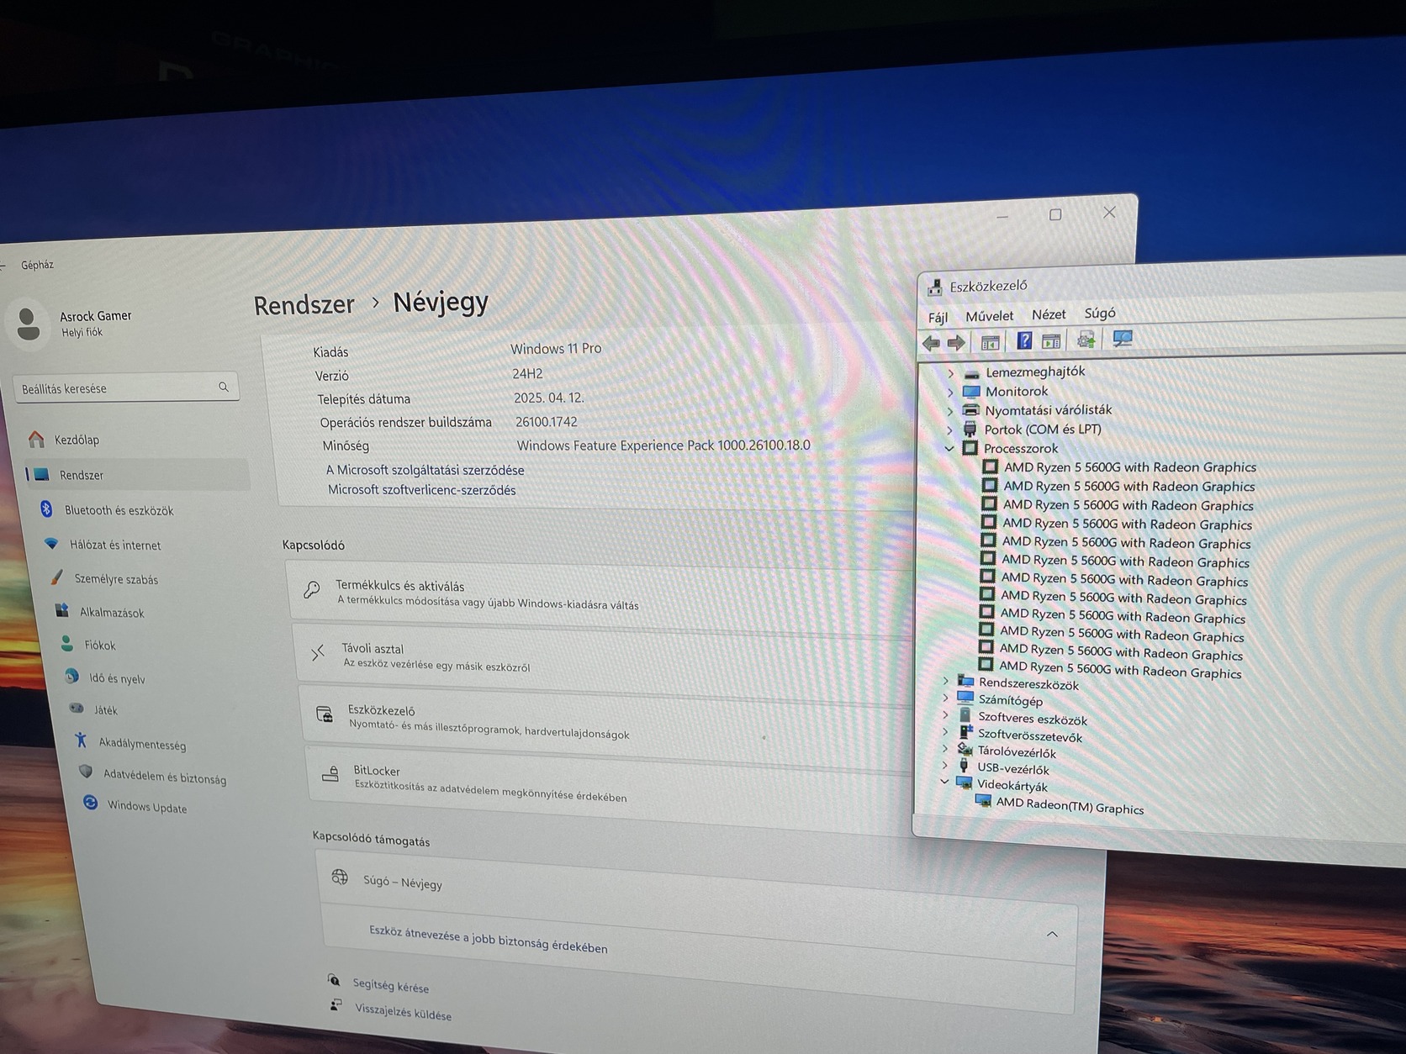Expand the USB-vezérlők node
The width and height of the screenshot is (1406, 1054).
coord(944,766)
